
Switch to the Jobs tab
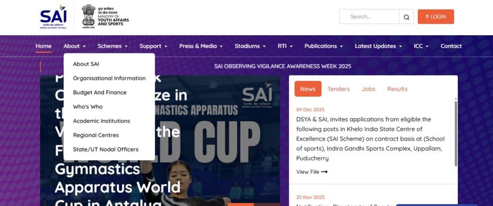pyautogui.click(x=368, y=89)
